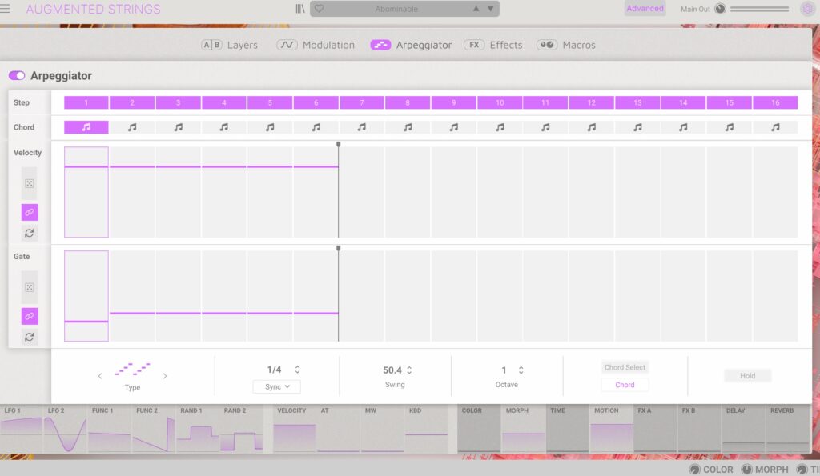This screenshot has width=820, height=476.
Task: Open the settings gear icon
Action: (806, 9)
